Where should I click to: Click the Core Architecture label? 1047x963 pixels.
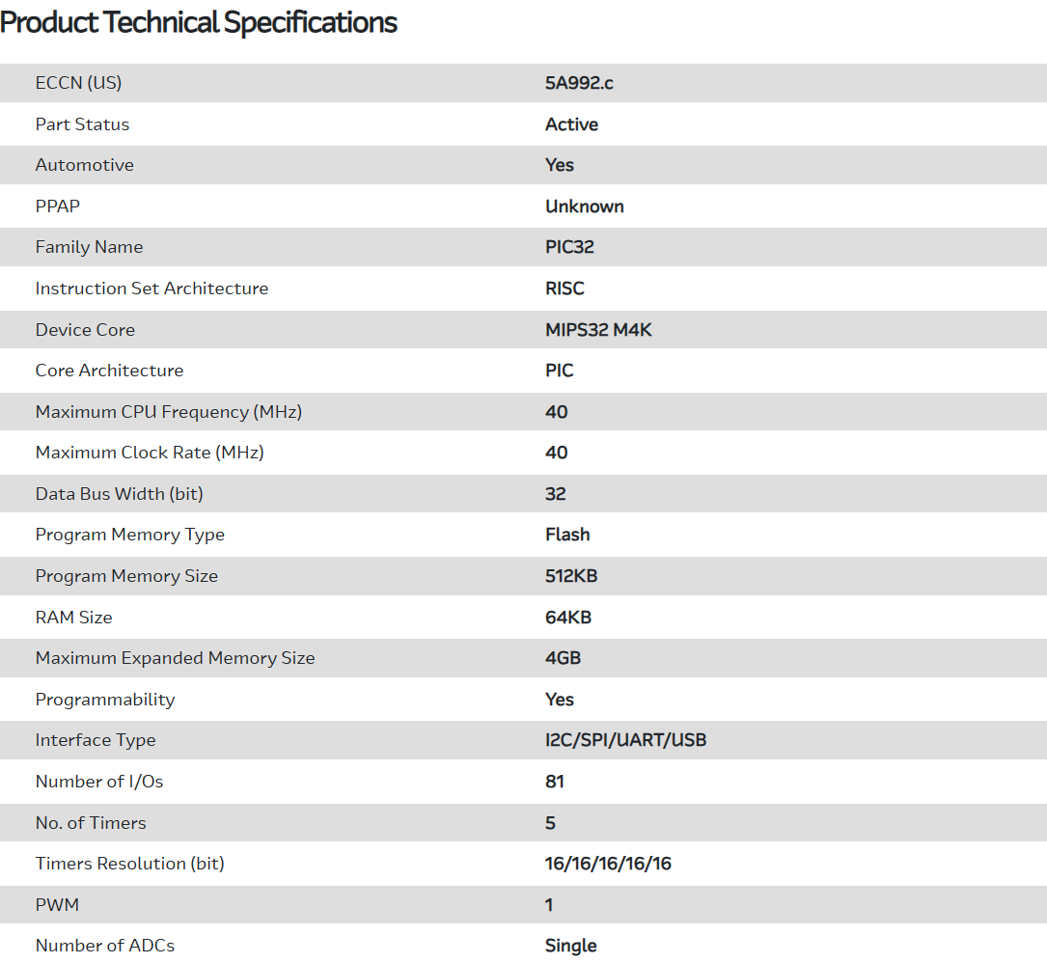[x=109, y=371]
